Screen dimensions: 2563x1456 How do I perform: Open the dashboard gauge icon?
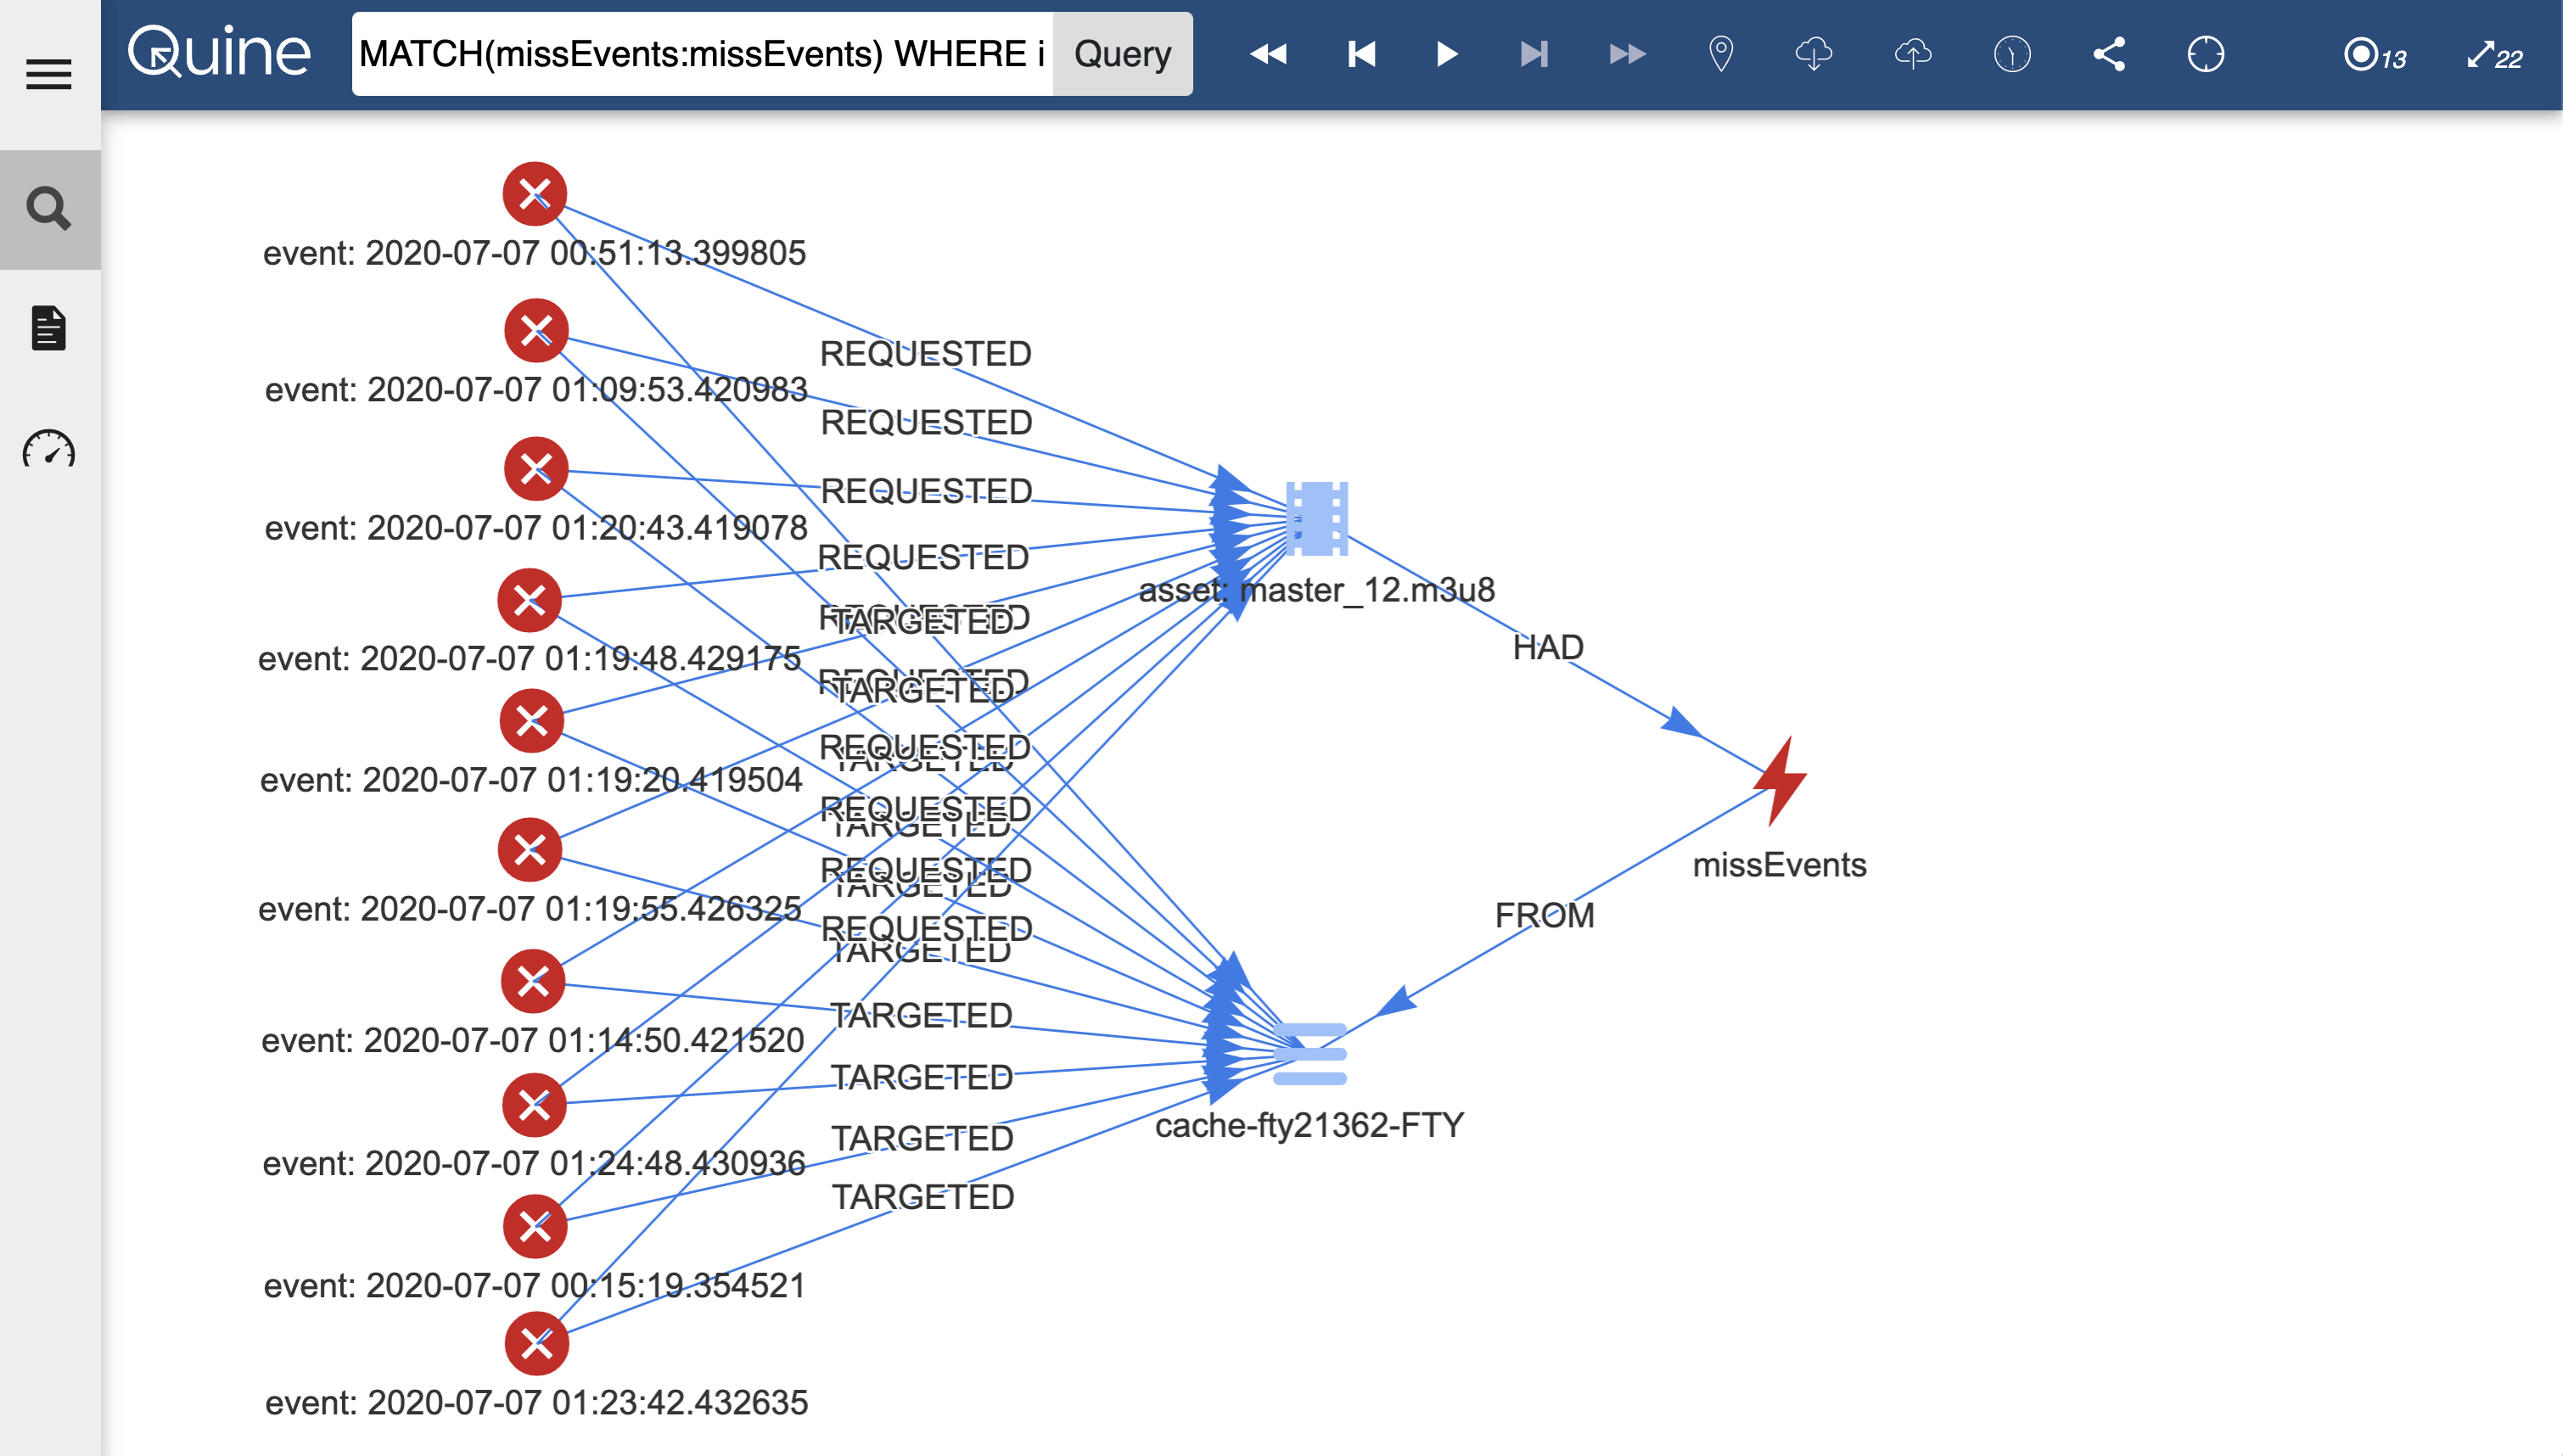coord(48,449)
